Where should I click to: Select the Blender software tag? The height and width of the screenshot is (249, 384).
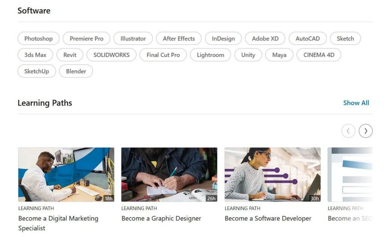76,71
